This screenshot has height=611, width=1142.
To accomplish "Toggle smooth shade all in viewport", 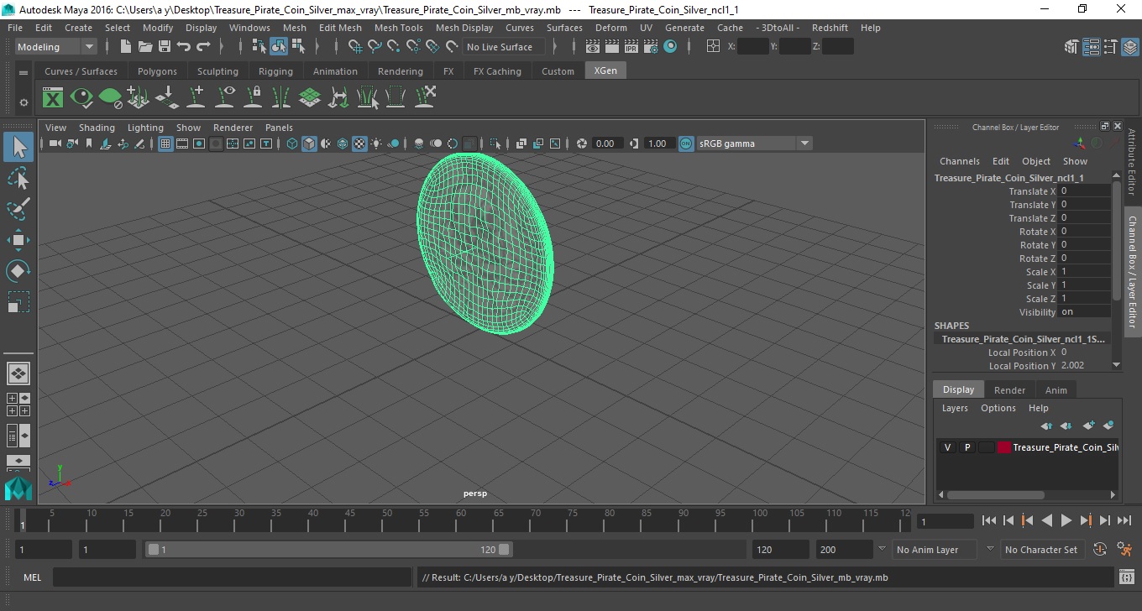I will (309, 144).
